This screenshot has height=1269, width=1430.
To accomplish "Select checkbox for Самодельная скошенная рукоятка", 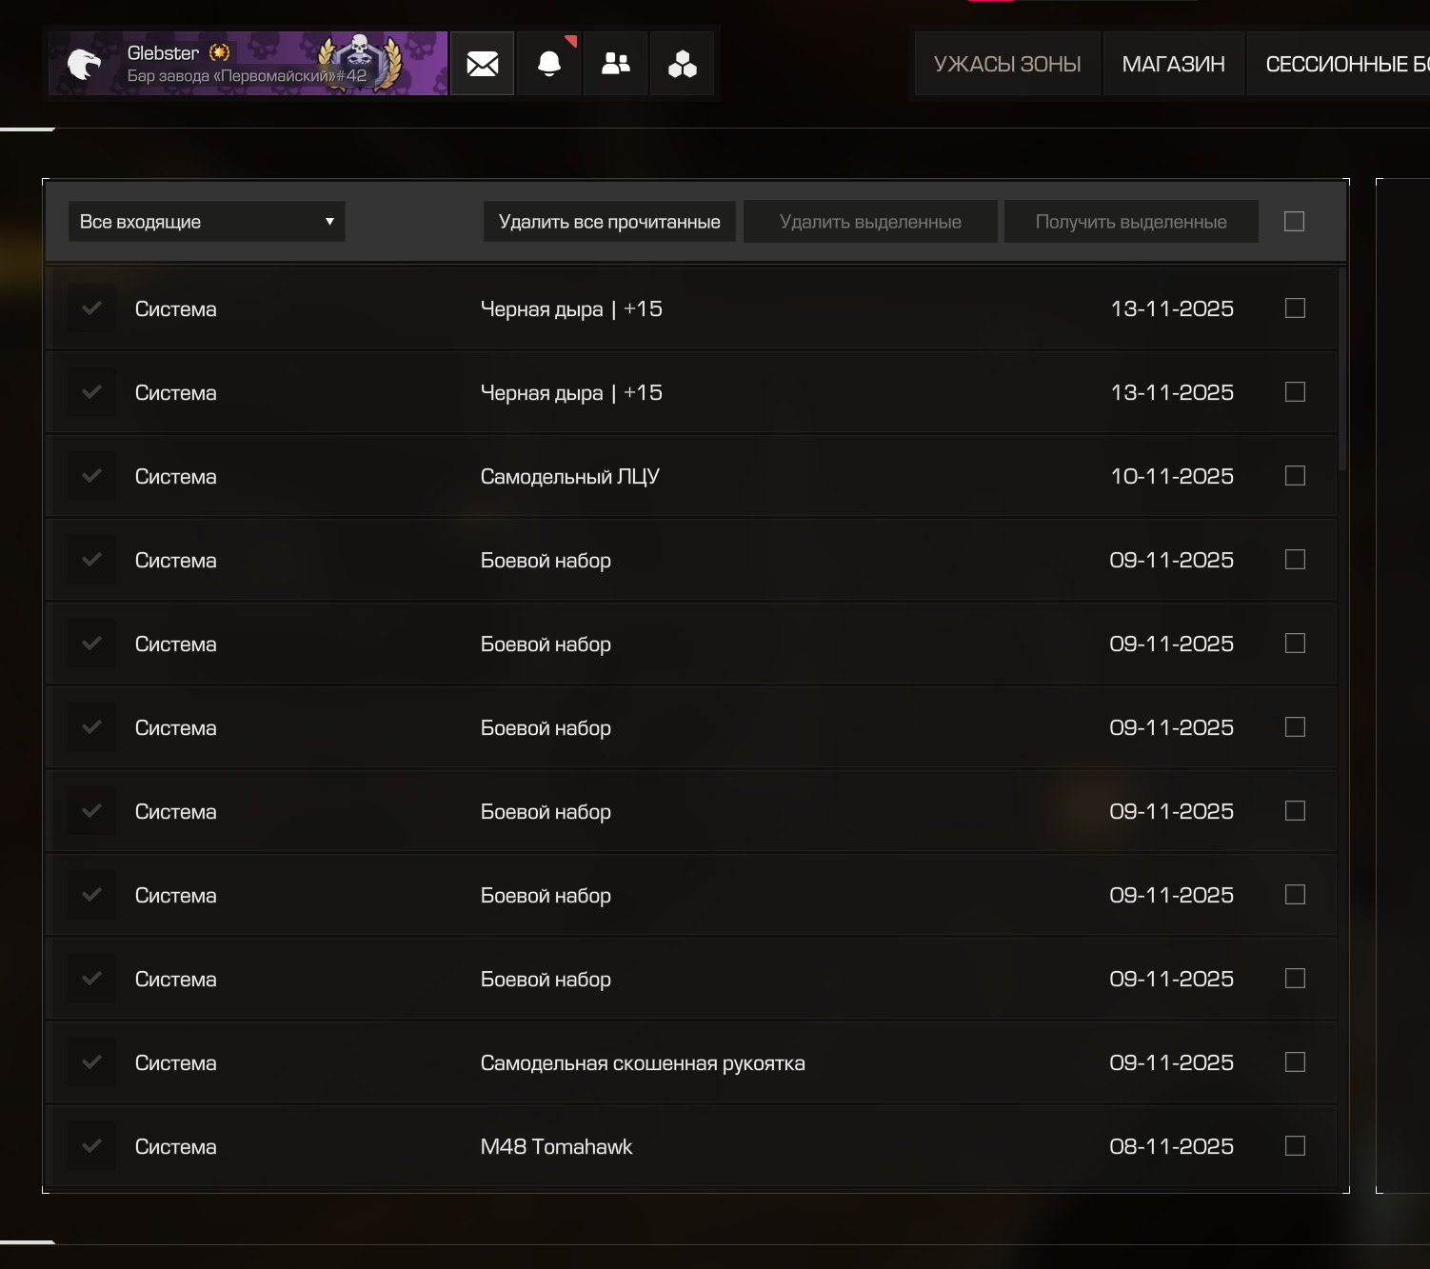I will point(1295,1062).
